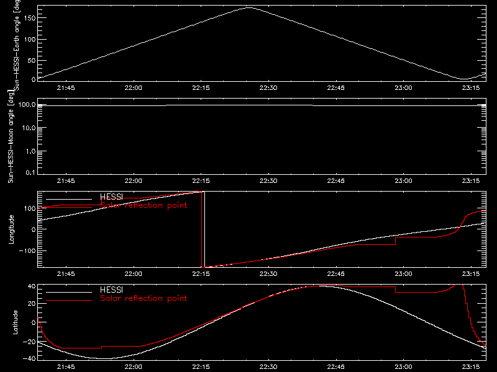Image resolution: width=497 pixels, height=372 pixels.
Task: Click 21:45 under the Sun-HESSI-Earth plot
Action: pos(66,88)
